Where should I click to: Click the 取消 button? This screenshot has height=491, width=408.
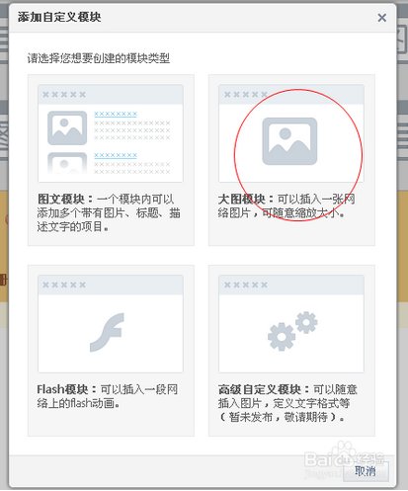click(x=366, y=471)
